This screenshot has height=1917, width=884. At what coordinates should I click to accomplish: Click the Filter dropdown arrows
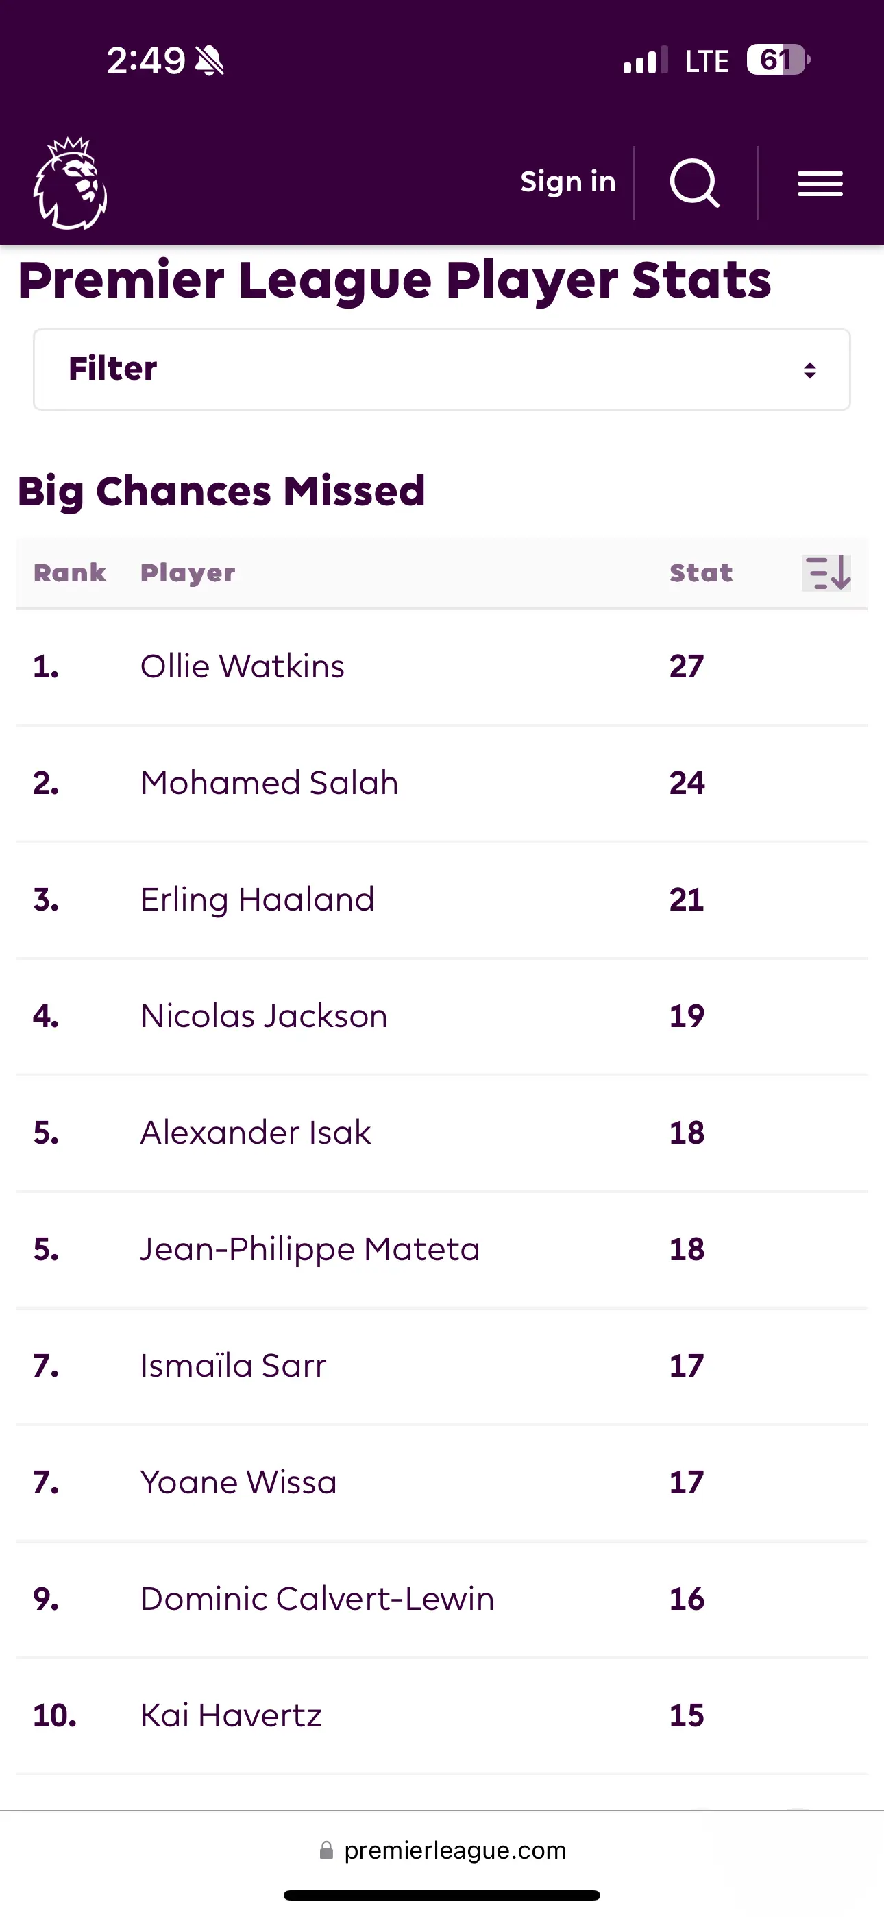pos(809,370)
